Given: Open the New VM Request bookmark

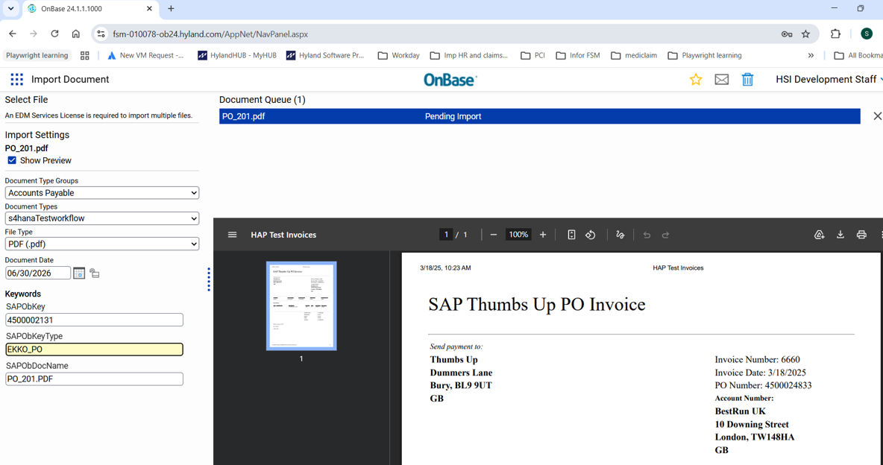Looking at the screenshot, I should coord(145,55).
